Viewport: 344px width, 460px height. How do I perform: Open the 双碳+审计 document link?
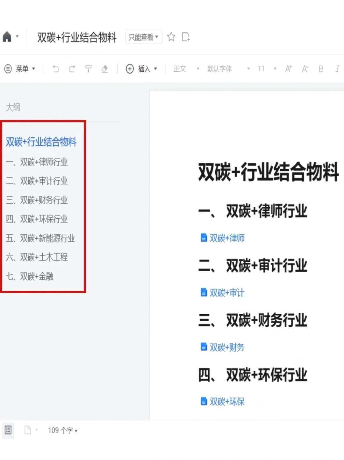click(222, 292)
